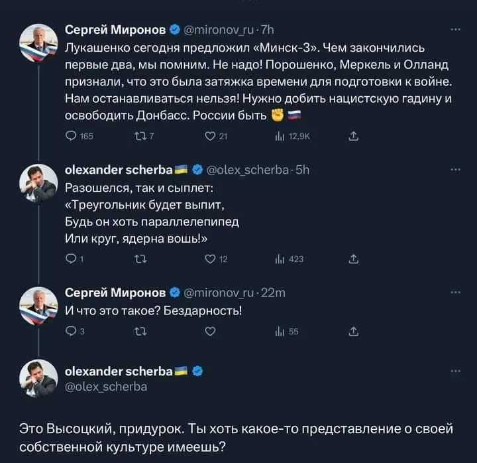
Task: Like Mironov's 22m tweet
Action: 211,332
